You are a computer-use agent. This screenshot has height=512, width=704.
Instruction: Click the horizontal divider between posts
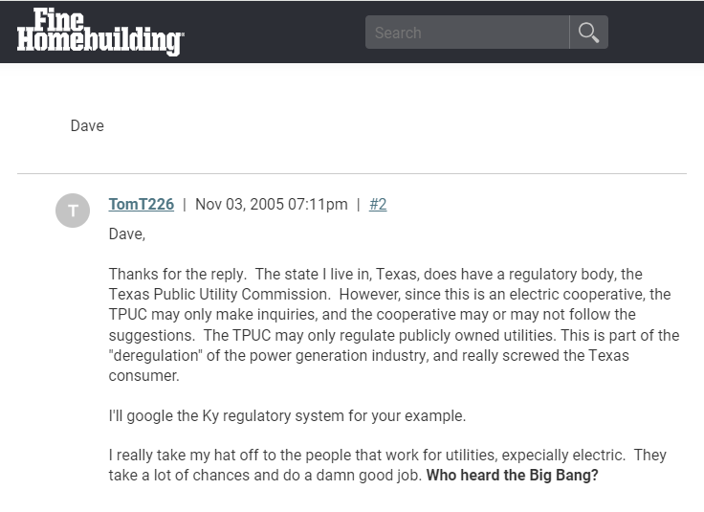pyautogui.click(x=352, y=173)
